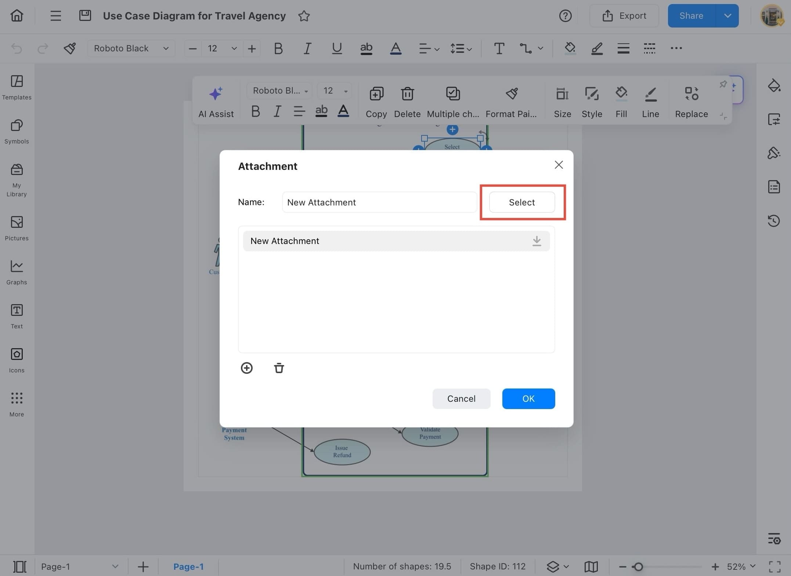Click the Format Painter toolbar icon
The width and height of the screenshot is (791, 576).
tap(511, 94)
